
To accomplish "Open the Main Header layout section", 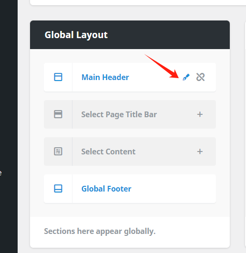I will coord(105,77).
